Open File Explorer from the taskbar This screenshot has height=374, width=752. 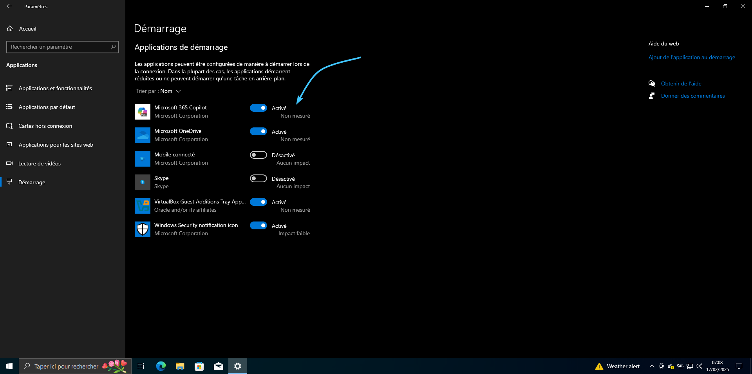180,366
